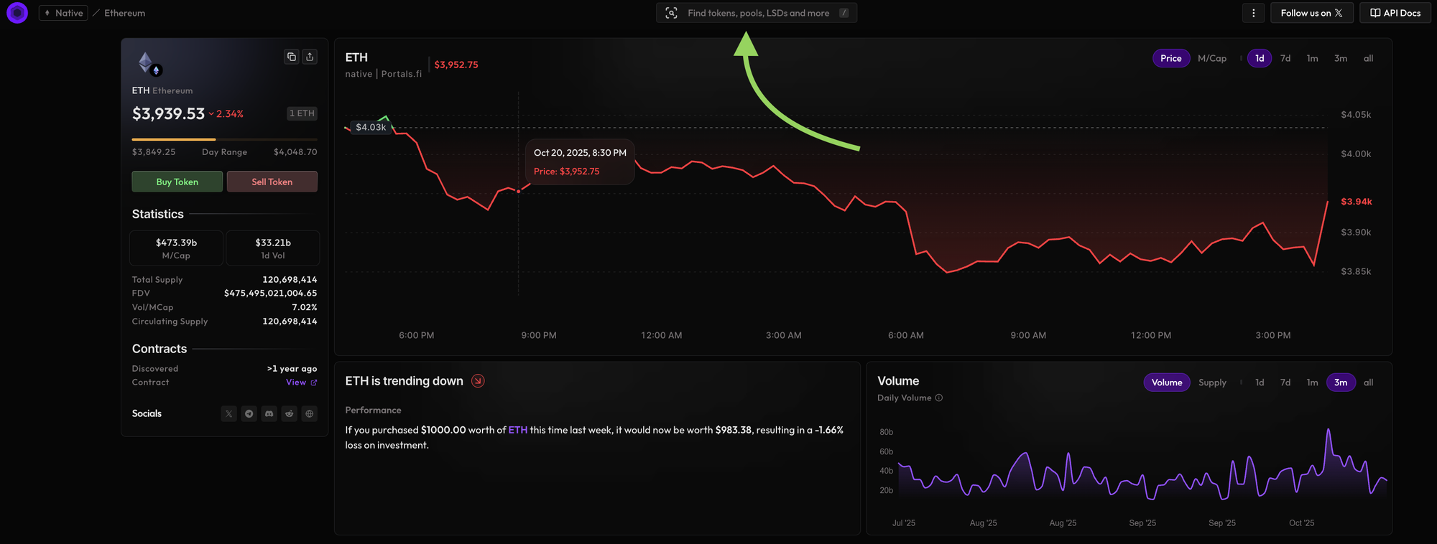Set price chart range to 1d
Viewport: 1437px width, 544px height.
(x=1260, y=58)
